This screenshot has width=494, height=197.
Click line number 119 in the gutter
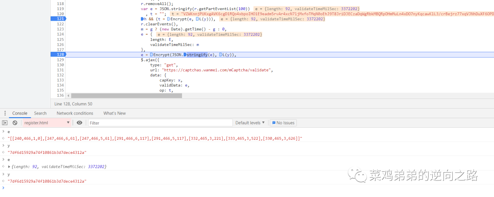[60, 9]
